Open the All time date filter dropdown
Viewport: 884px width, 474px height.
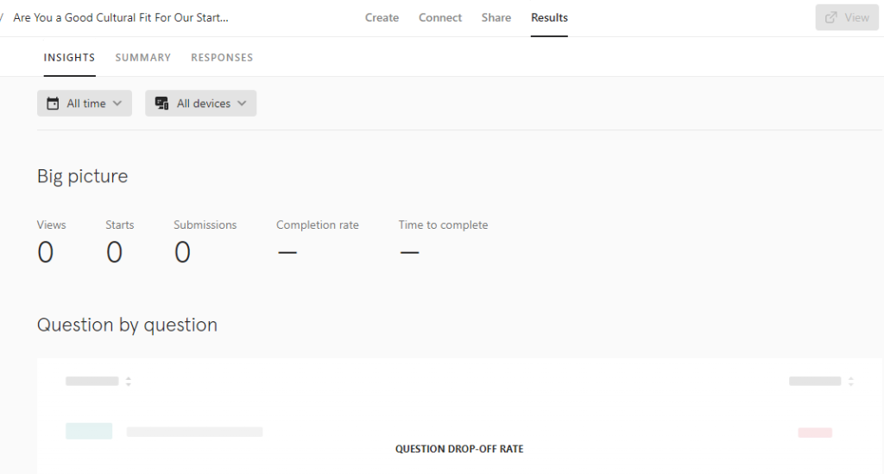[x=85, y=103]
